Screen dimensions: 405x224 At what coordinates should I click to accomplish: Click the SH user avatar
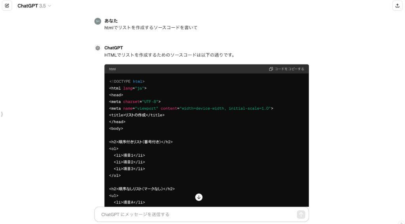click(98, 21)
